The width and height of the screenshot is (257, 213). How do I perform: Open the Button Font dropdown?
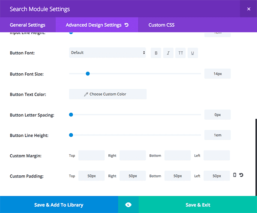(x=108, y=53)
